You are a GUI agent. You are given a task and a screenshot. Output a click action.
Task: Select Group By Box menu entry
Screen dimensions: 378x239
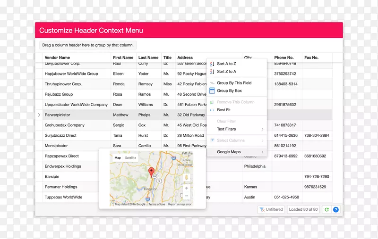coord(237,91)
